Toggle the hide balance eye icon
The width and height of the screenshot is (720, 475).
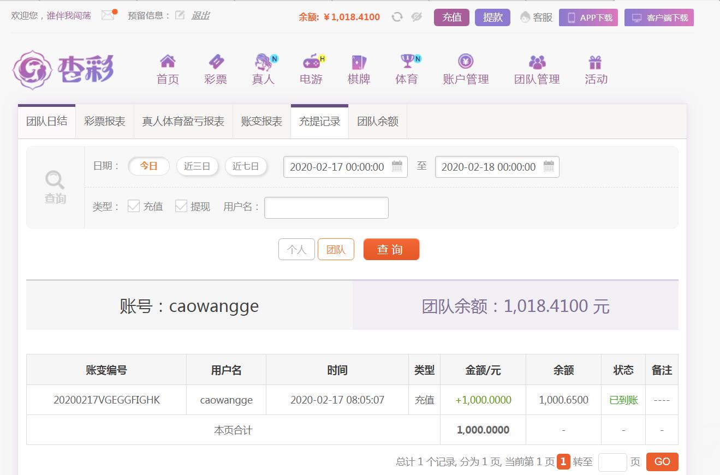coord(416,17)
